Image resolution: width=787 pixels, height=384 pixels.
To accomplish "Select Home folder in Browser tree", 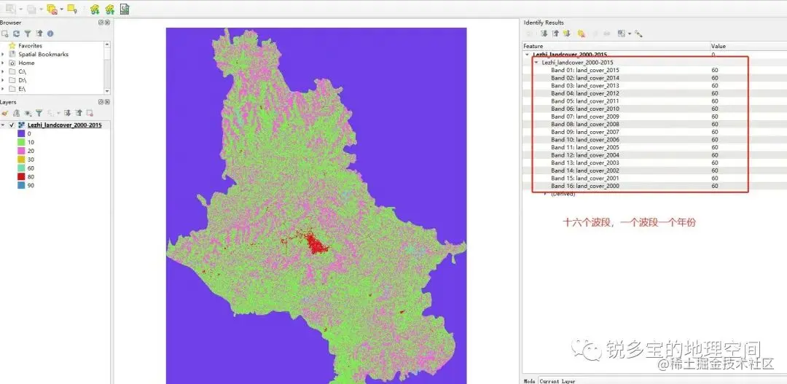I will coord(26,63).
